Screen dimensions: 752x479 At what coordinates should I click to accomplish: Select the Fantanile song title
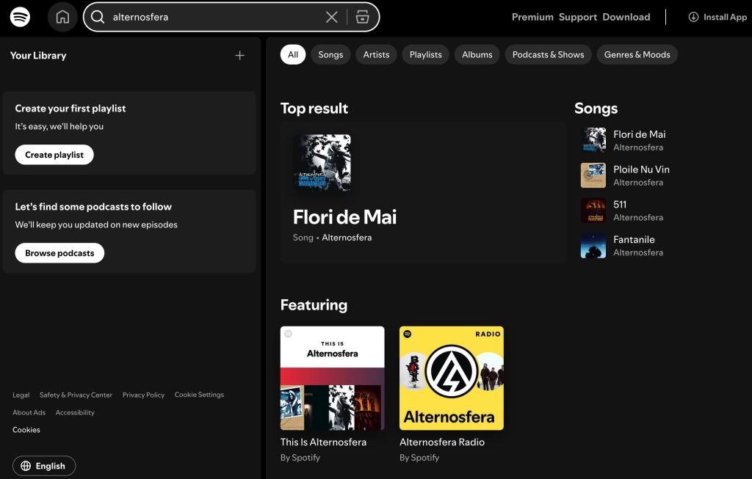click(634, 239)
